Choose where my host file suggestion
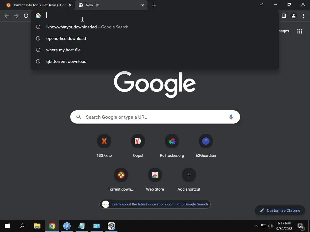The height and width of the screenshot is (232, 310). (x=155, y=50)
